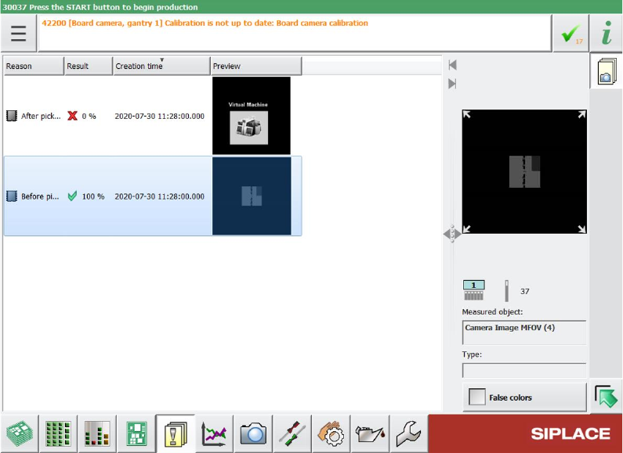The image size is (623, 453).
Task: Click the 0 % result value
Action: coord(89,117)
